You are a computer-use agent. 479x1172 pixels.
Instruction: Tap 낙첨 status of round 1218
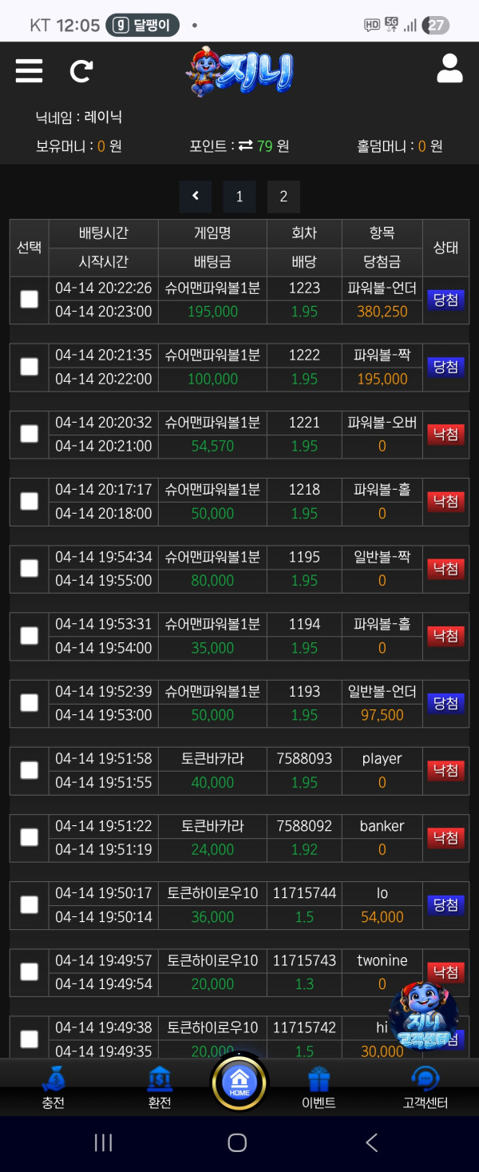pos(446,501)
